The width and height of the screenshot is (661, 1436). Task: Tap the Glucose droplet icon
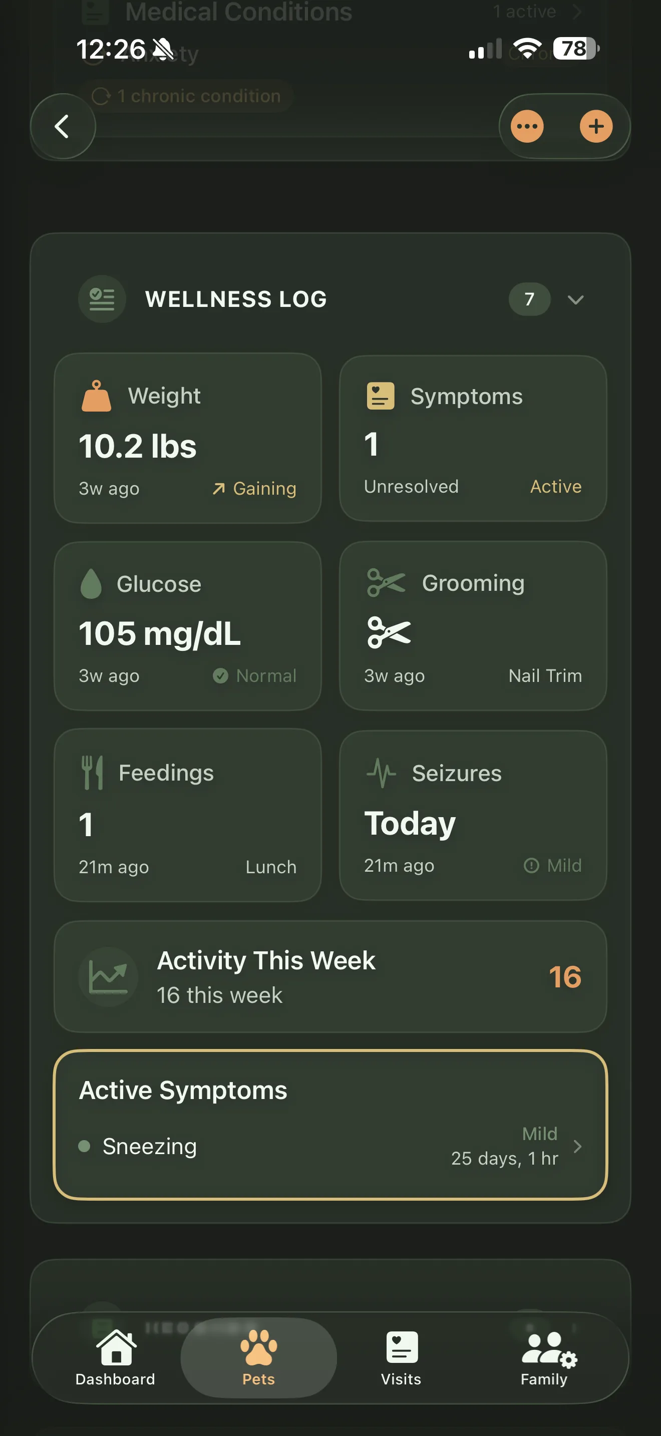(x=91, y=584)
